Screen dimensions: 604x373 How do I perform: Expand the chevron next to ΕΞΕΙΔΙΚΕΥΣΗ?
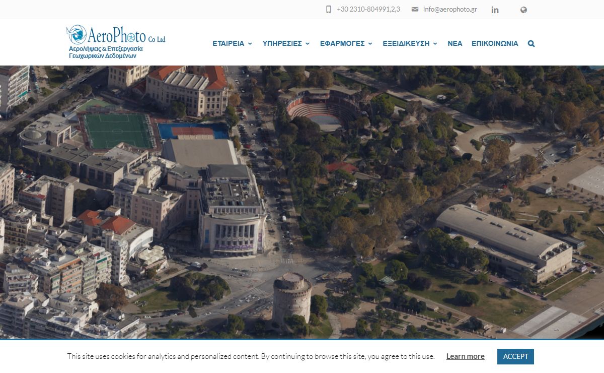click(435, 44)
